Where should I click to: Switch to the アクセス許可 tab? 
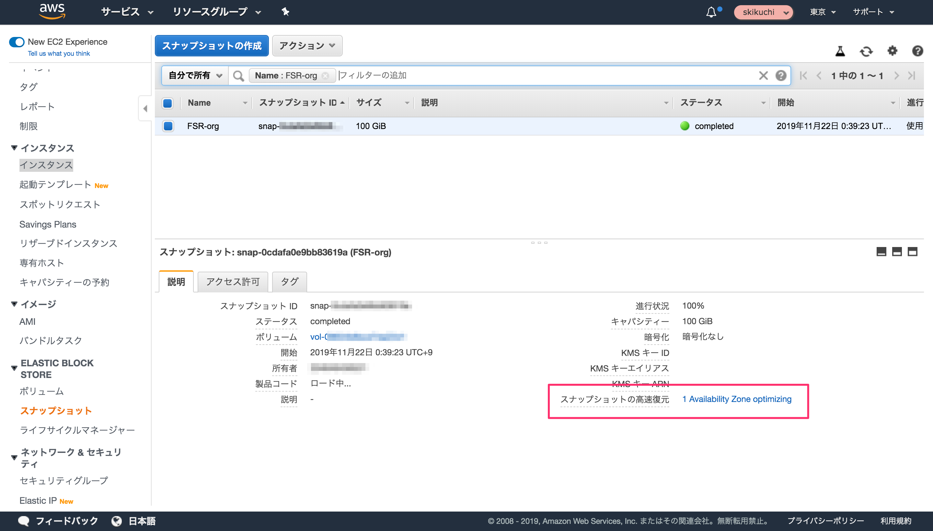[x=233, y=281]
